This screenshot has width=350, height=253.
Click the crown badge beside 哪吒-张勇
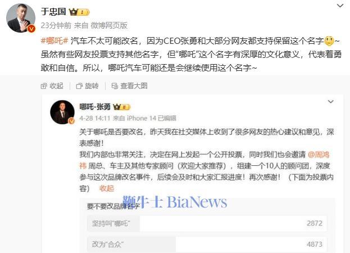click(121, 107)
